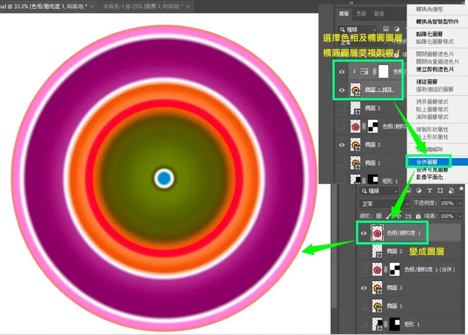This screenshot has width=468, height=335.
Task: Click lock artboard nesting icon
Action: click(407, 217)
